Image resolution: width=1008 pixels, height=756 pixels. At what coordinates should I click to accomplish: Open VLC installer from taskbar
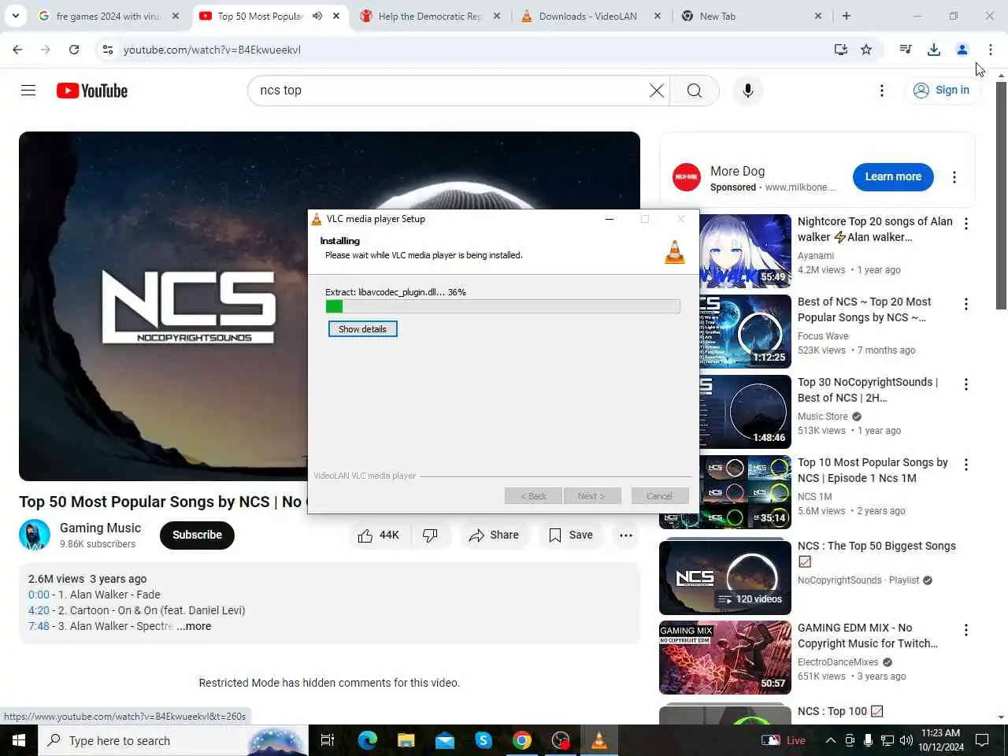(599, 740)
